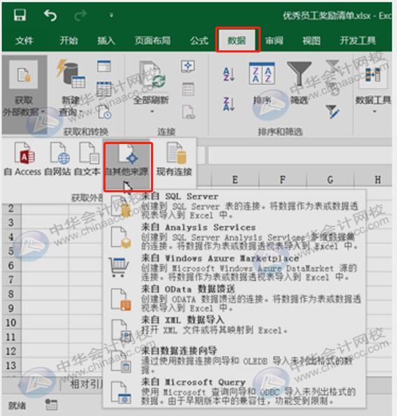This screenshot has width=397, height=416.
Task: Sort descending Z to A
Action: [229, 103]
